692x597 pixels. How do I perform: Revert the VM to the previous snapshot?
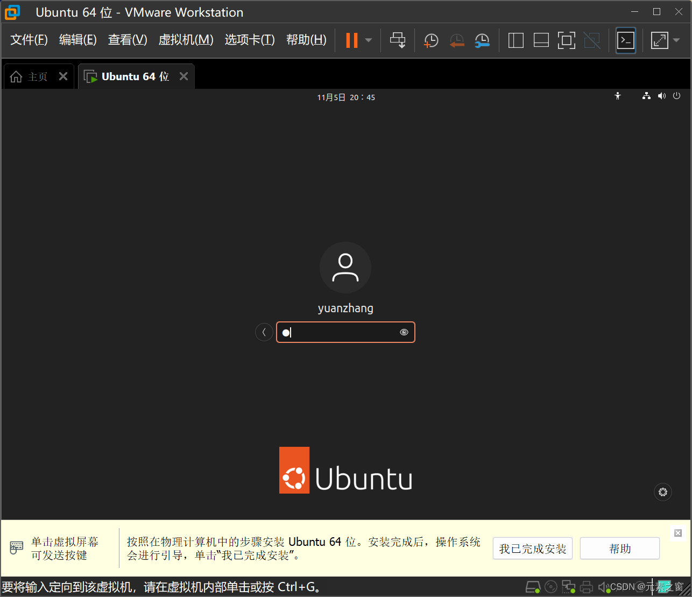(x=457, y=40)
